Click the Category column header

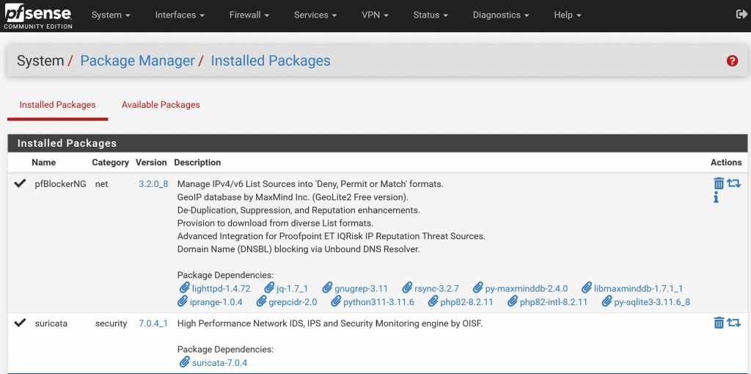tap(110, 162)
